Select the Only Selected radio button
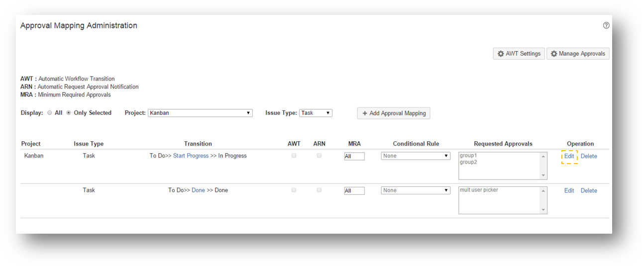642x266 pixels. tap(69, 113)
